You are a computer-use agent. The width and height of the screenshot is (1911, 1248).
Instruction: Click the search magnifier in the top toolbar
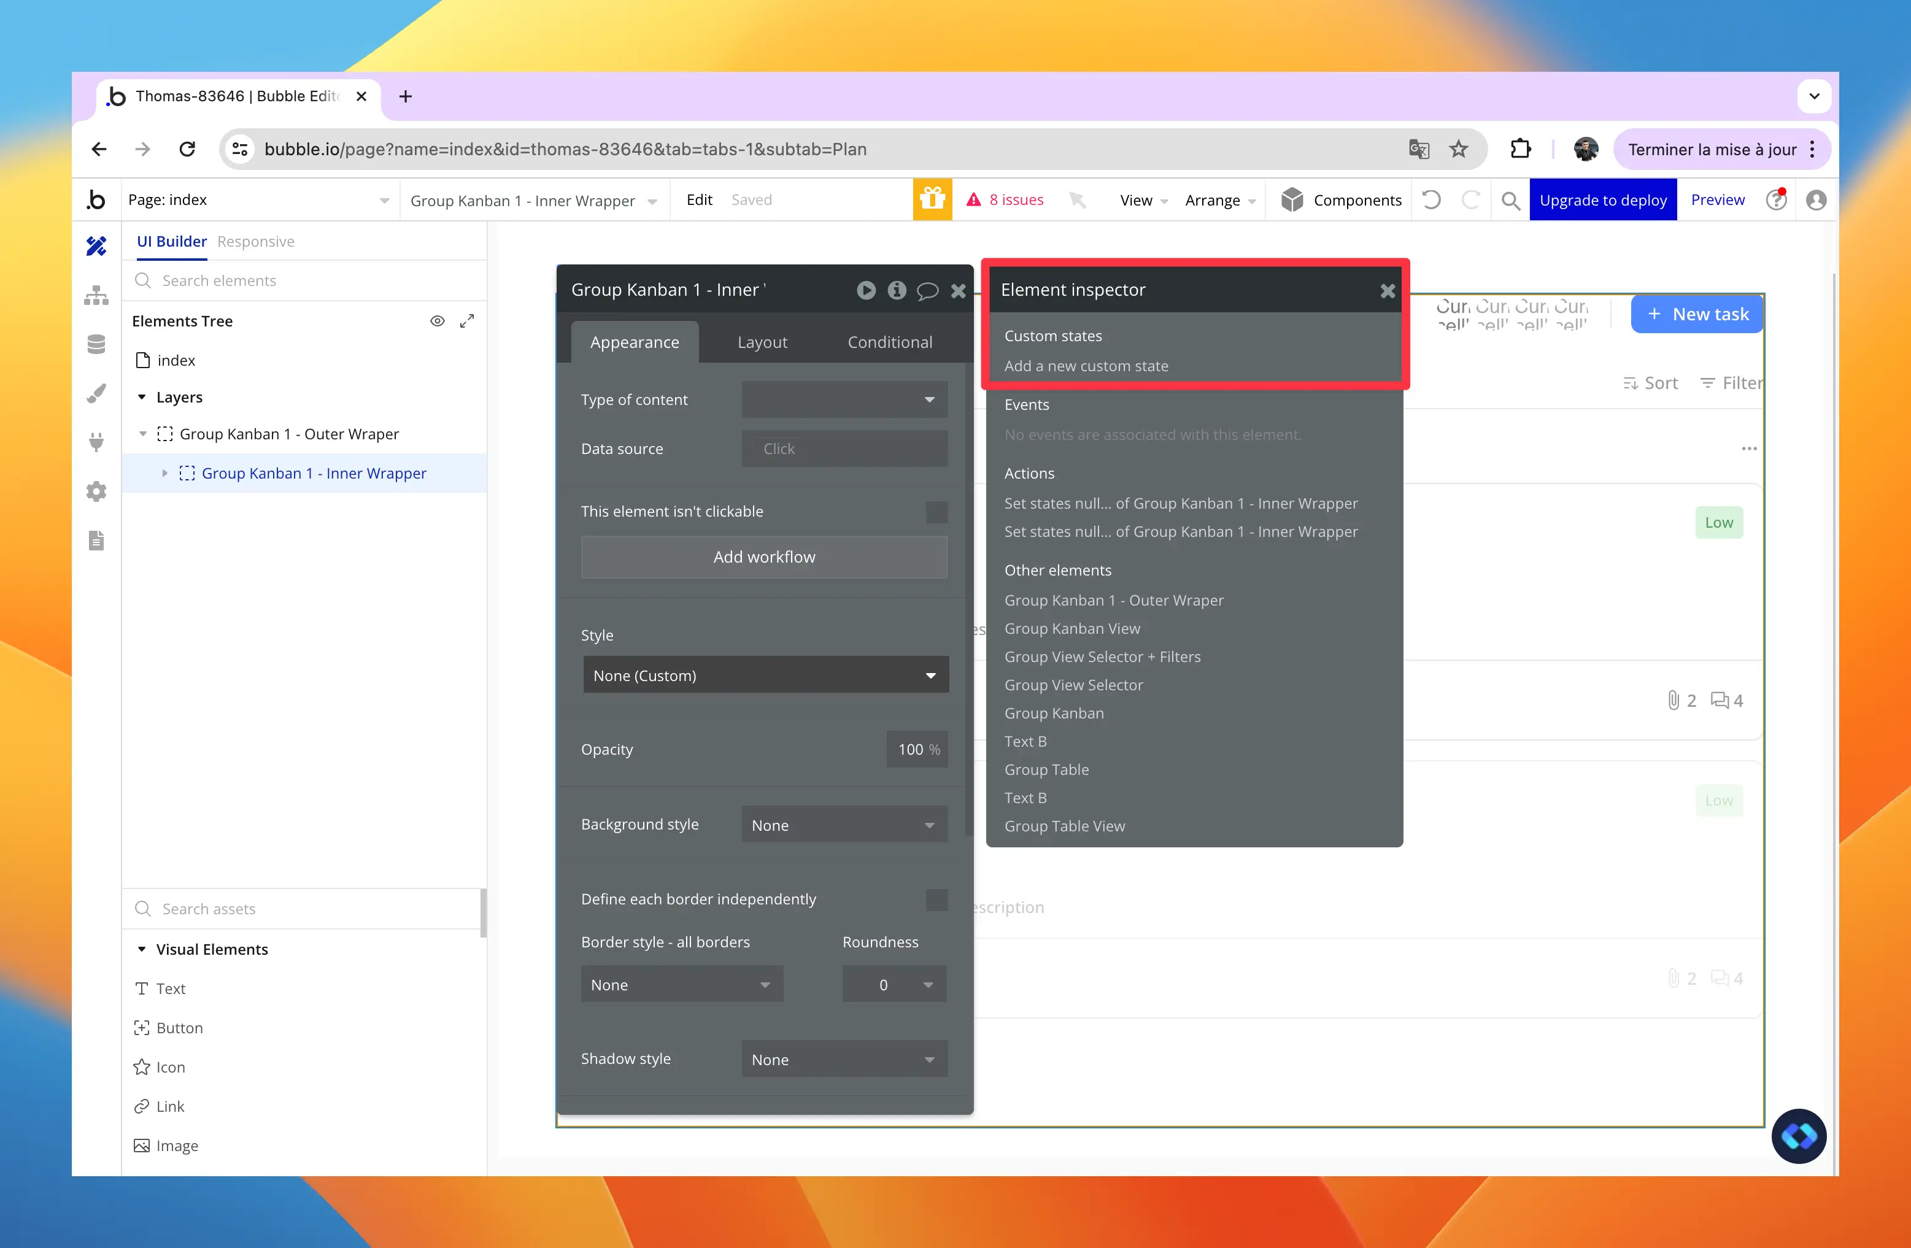click(1510, 200)
